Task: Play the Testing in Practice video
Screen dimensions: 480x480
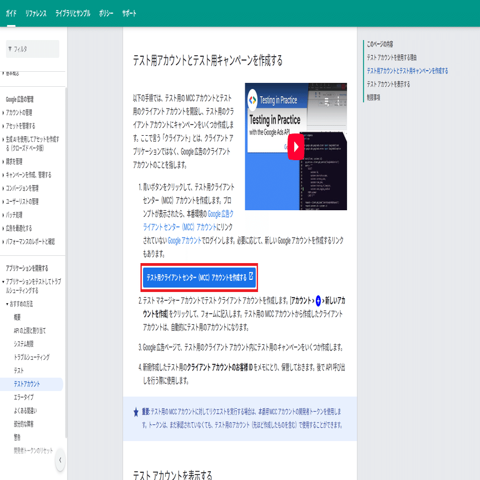Action: click(296, 147)
